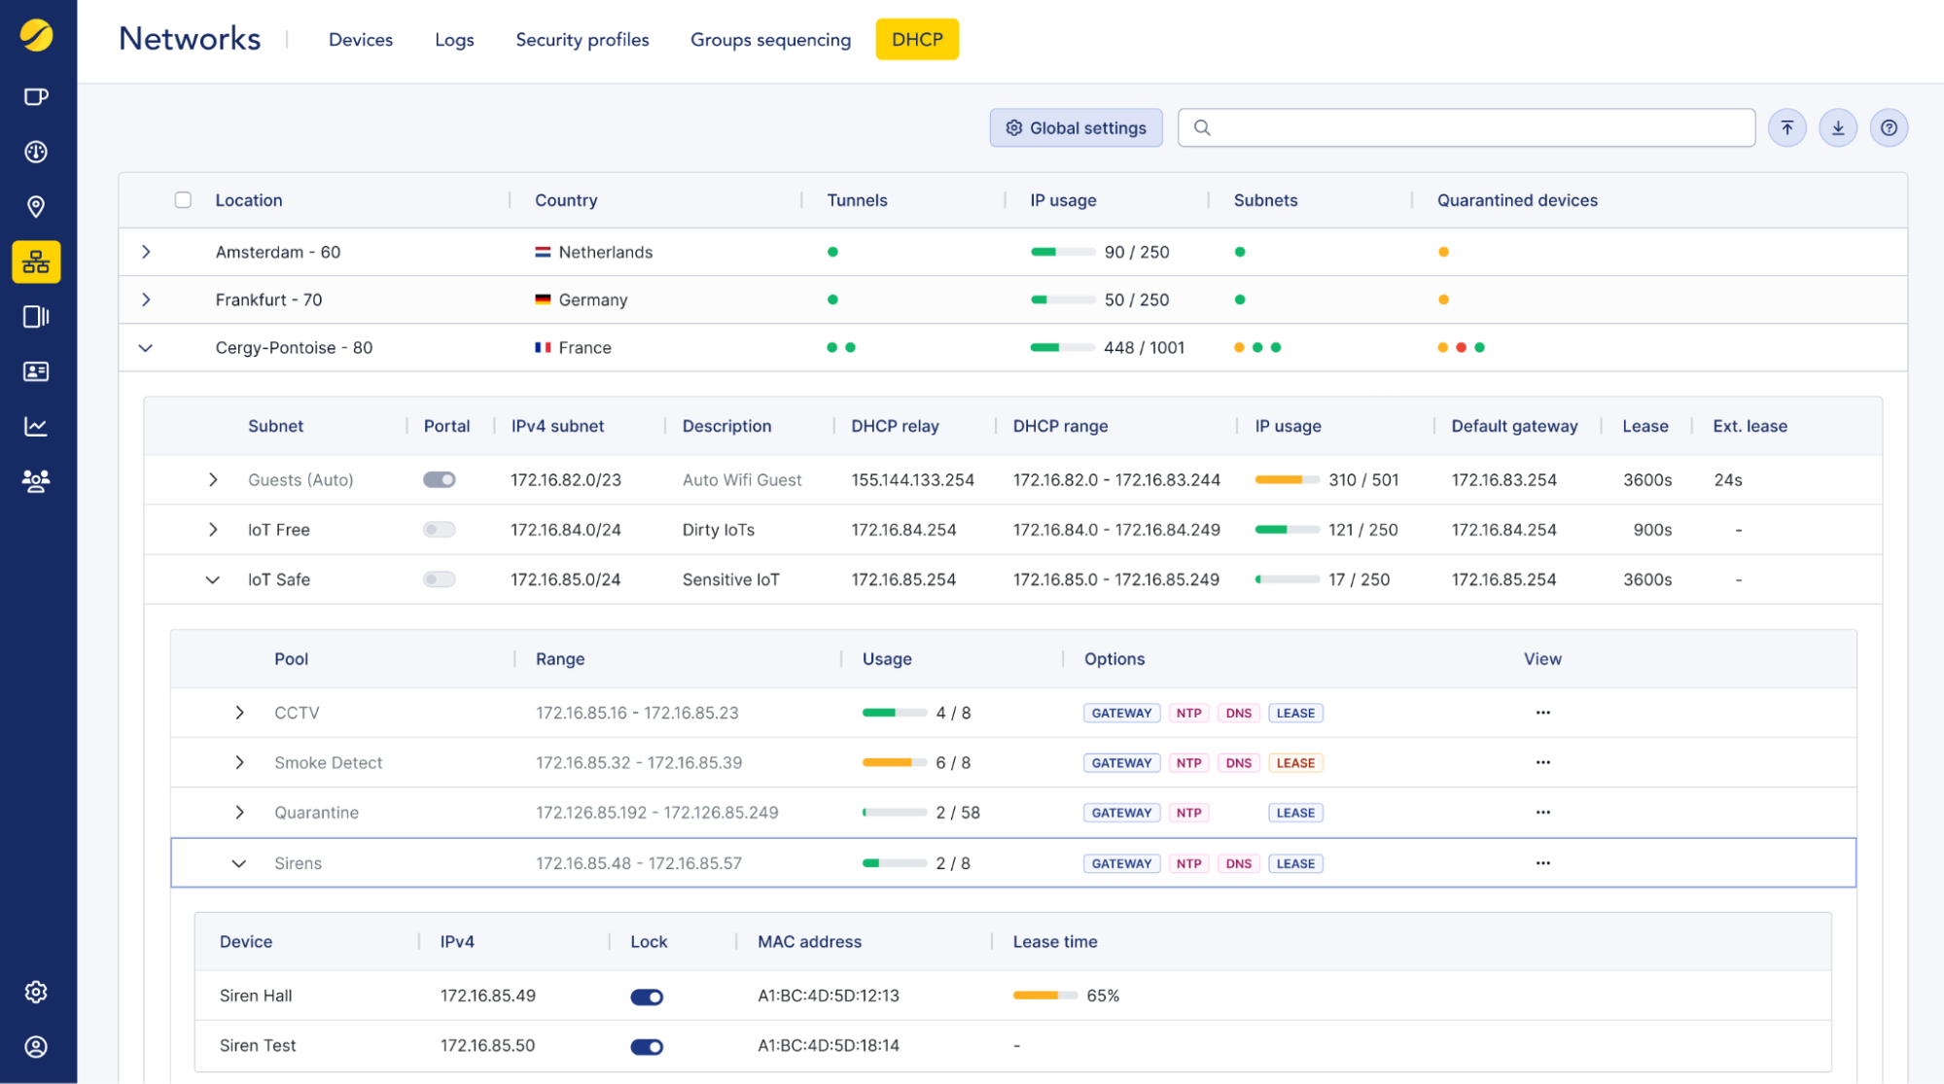
Task: Enable the Portal toggle for IoT Free subnet
Action: [x=439, y=530]
